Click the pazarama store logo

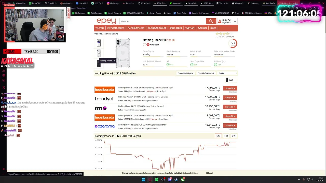[x=104, y=126]
